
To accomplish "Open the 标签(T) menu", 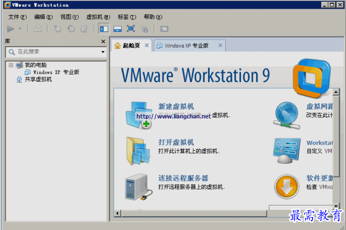I will point(127,17).
